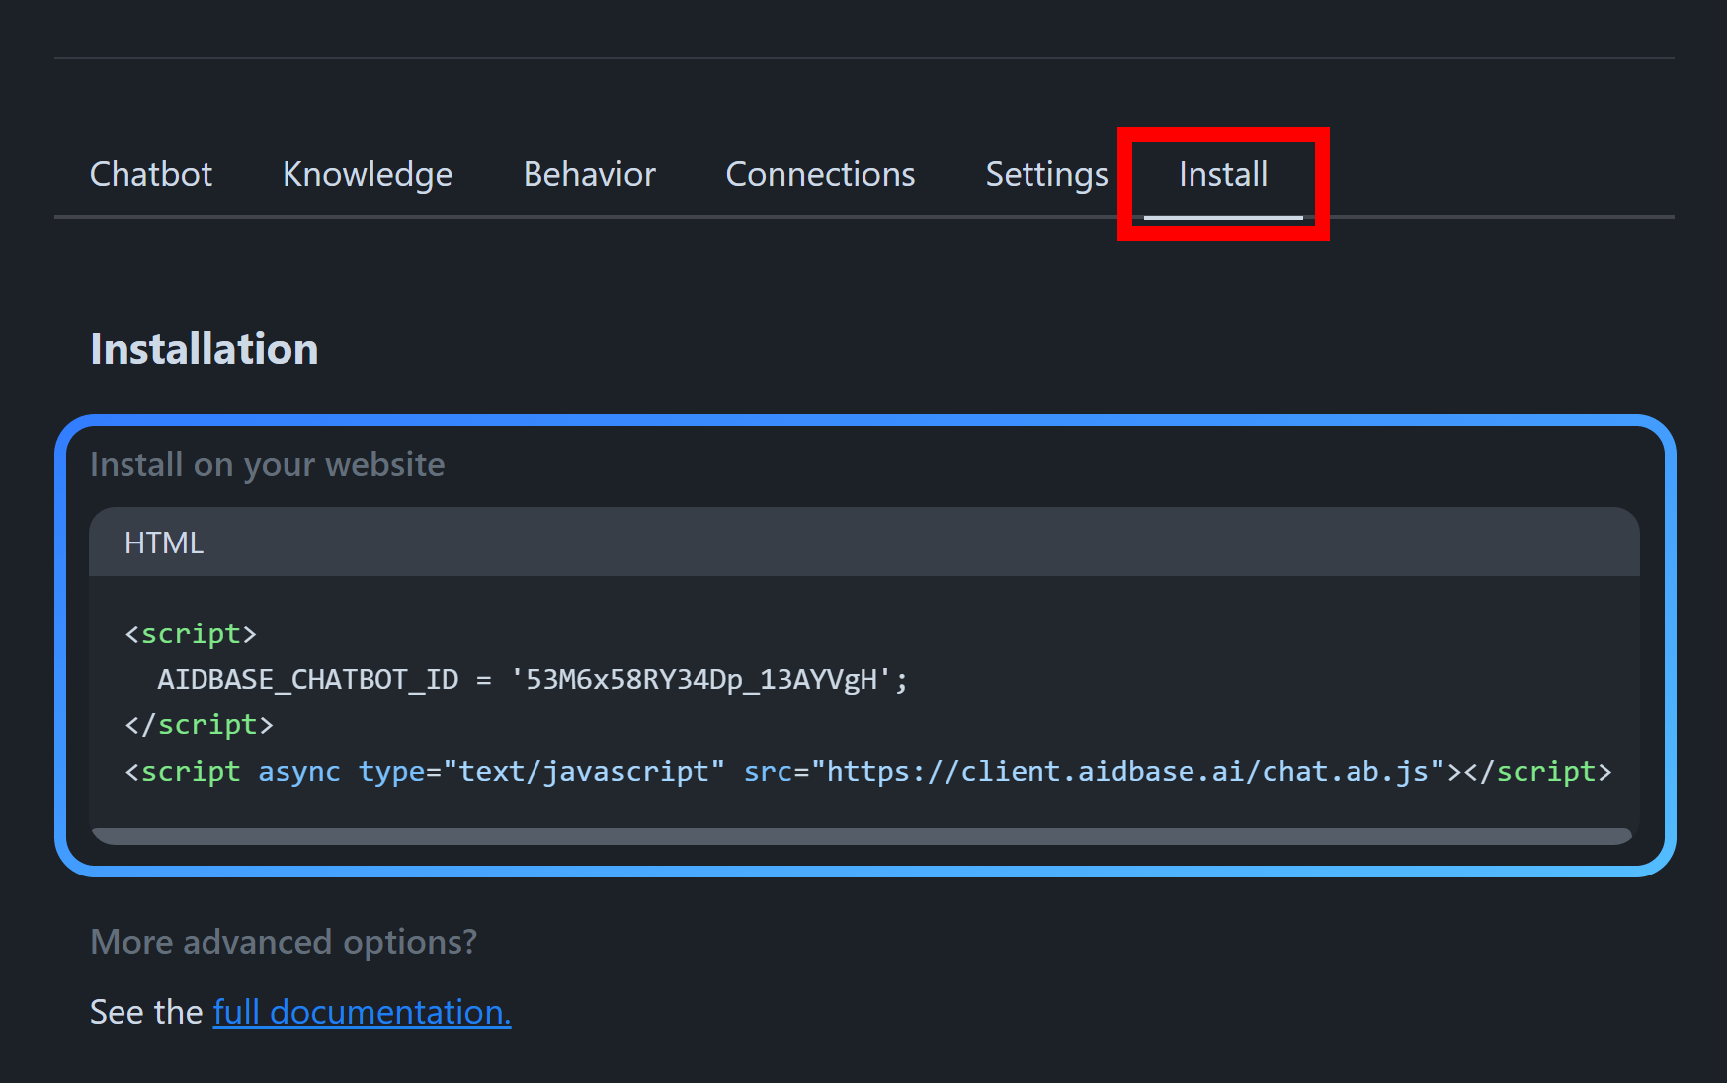The height and width of the screenshot is (1083, 1727).
Task: Click the HTML label on the code block
Action: coord(163,541)
